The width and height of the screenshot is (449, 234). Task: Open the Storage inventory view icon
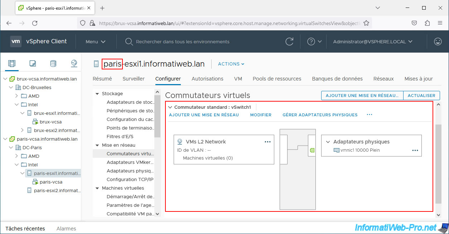[x=53, y=64]
